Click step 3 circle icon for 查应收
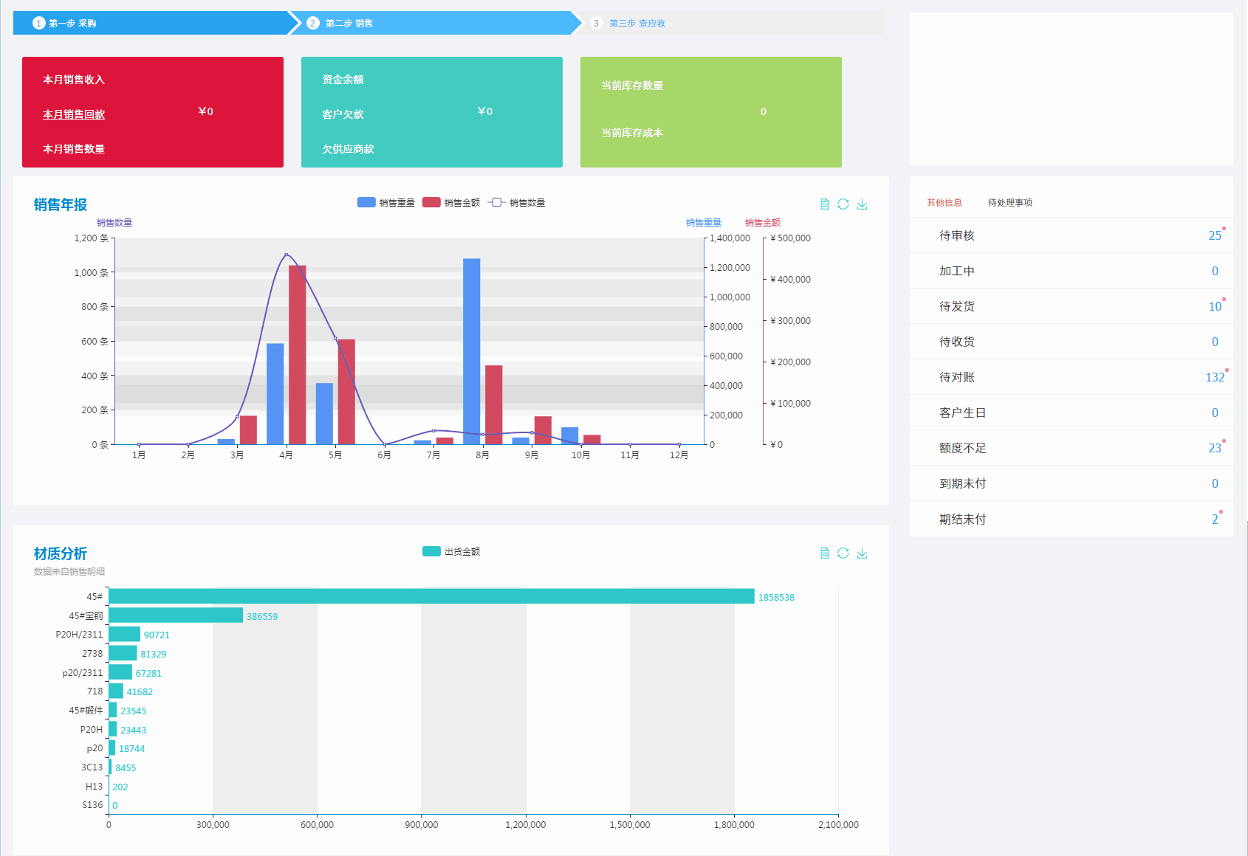The width and height of the screenshot is (1248, 856). click(x=596, y=24)
